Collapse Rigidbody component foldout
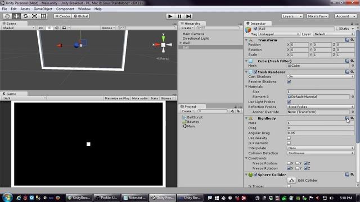This screenshot has height=202, width=360. 246,118
